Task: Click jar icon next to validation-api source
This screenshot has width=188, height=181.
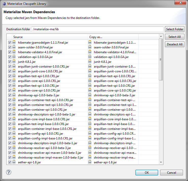Action: (x=14, y=57)
